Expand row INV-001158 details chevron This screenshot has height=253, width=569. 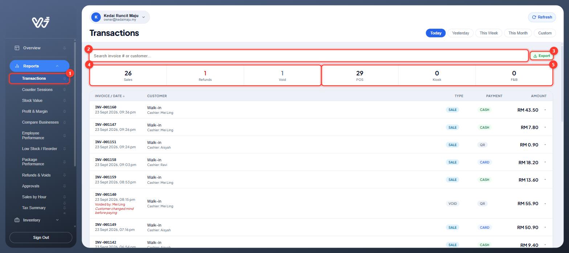pos(545,162)
